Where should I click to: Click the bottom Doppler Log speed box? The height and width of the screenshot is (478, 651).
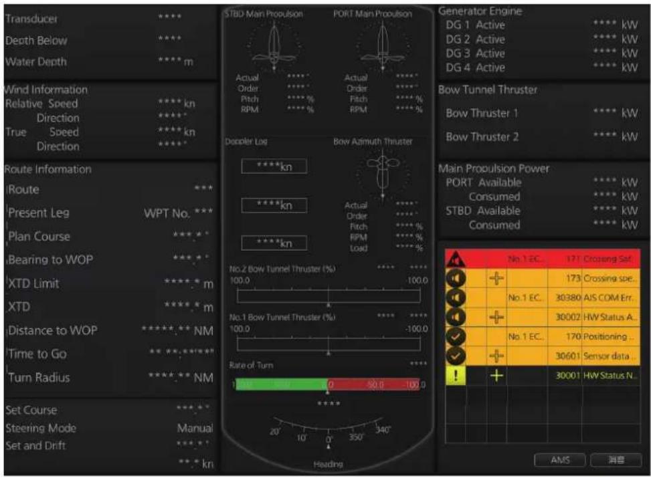[274, 243]
